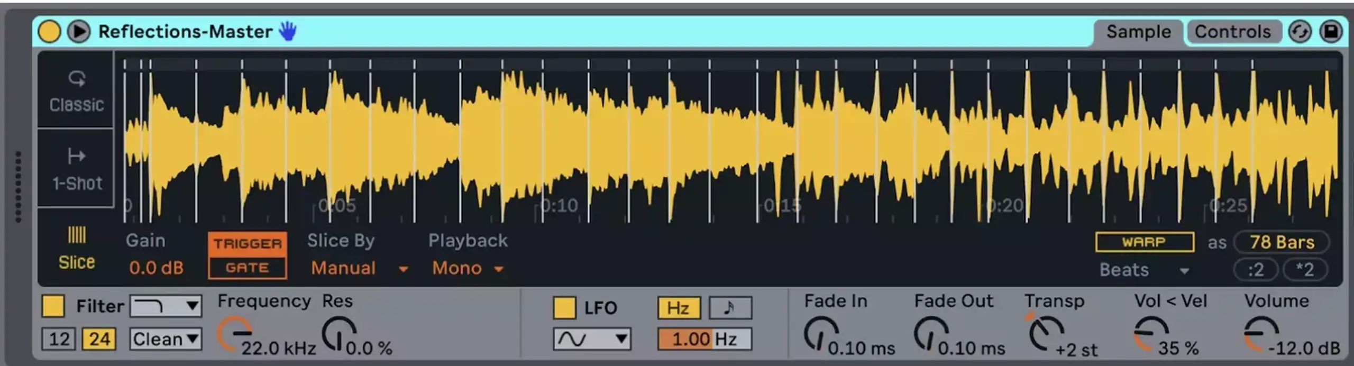Select the Gate trigger mode
The width and height of the screenshot is (1354, 366).
(x=247, y=268)
